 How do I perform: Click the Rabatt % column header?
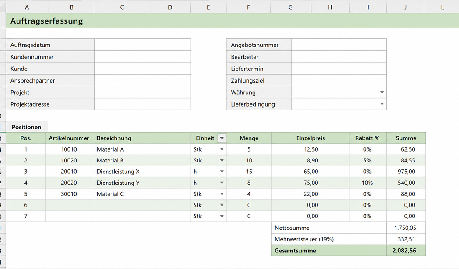point(368,138)
